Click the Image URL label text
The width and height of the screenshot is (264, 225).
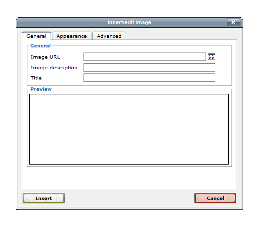coord(45,57)
